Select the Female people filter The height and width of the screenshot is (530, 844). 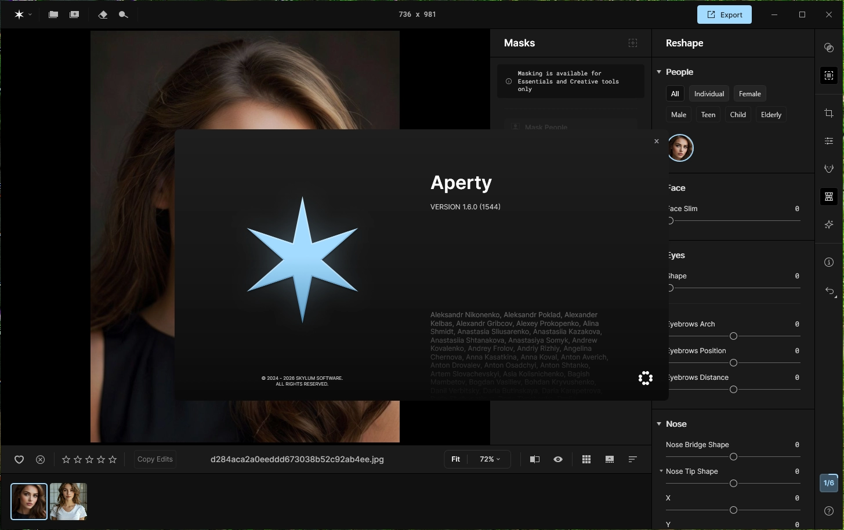coord(749,94)
